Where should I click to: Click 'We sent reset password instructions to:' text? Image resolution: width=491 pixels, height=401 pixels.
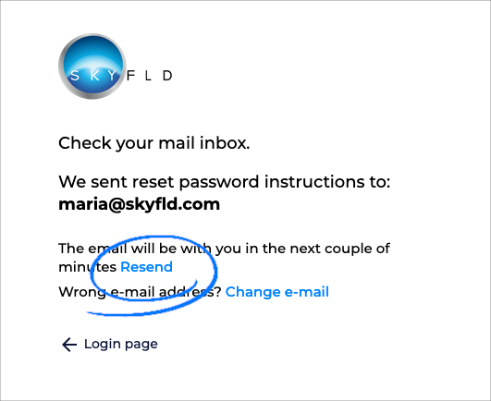click(224, 182)
